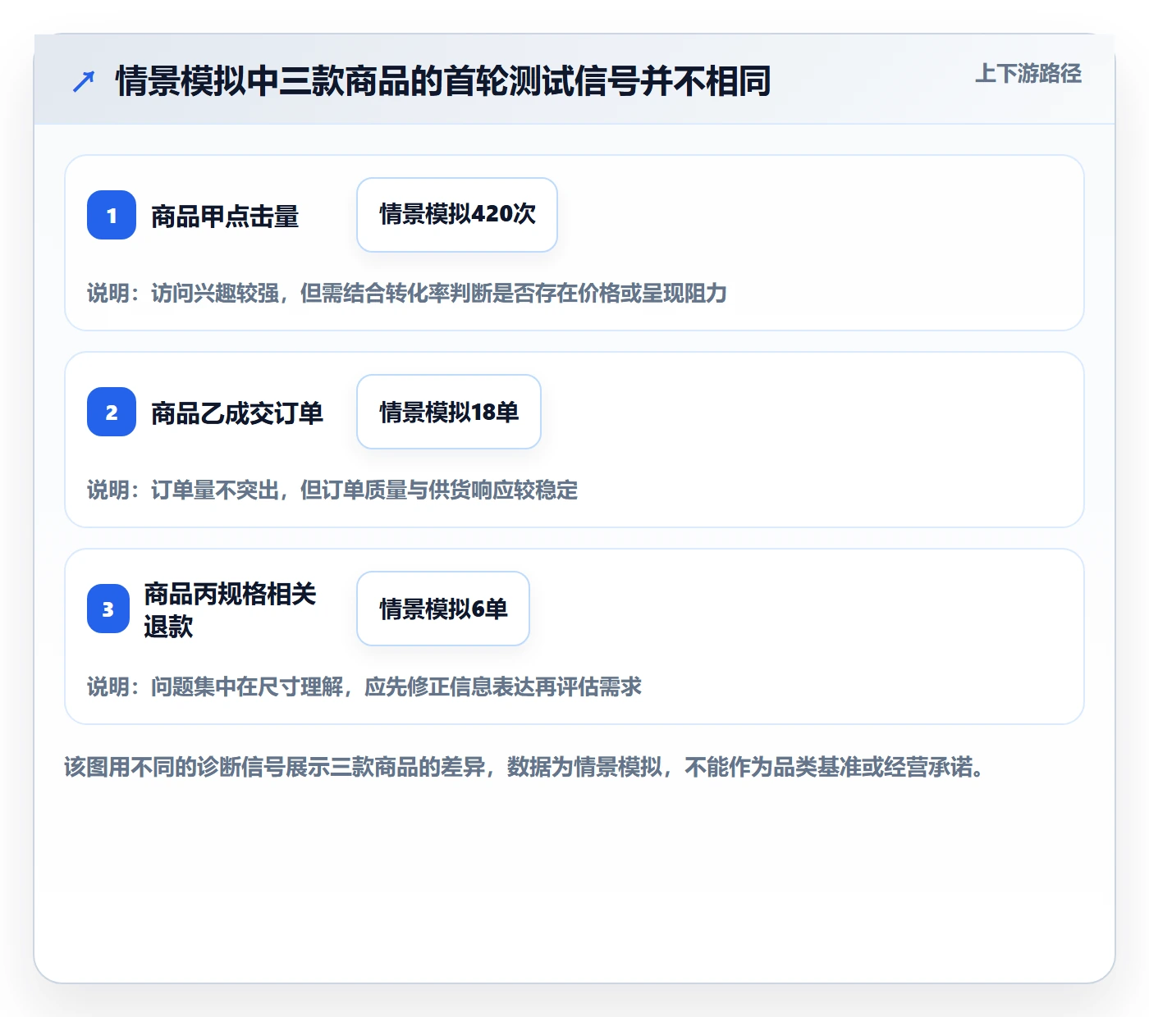The height and width of the screenshot is (1017, 1149).
Task: Click the number 3 badge for 商品丙规格相关退款
Action: click(x=108, y=609)
